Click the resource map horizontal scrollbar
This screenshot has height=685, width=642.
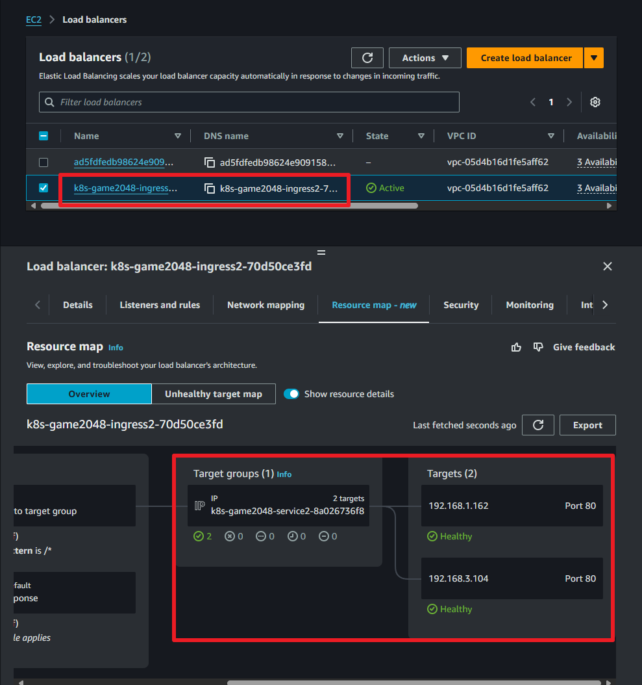click(x=414, y=682)
